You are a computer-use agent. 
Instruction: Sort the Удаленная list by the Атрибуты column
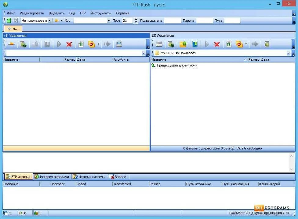131,59
